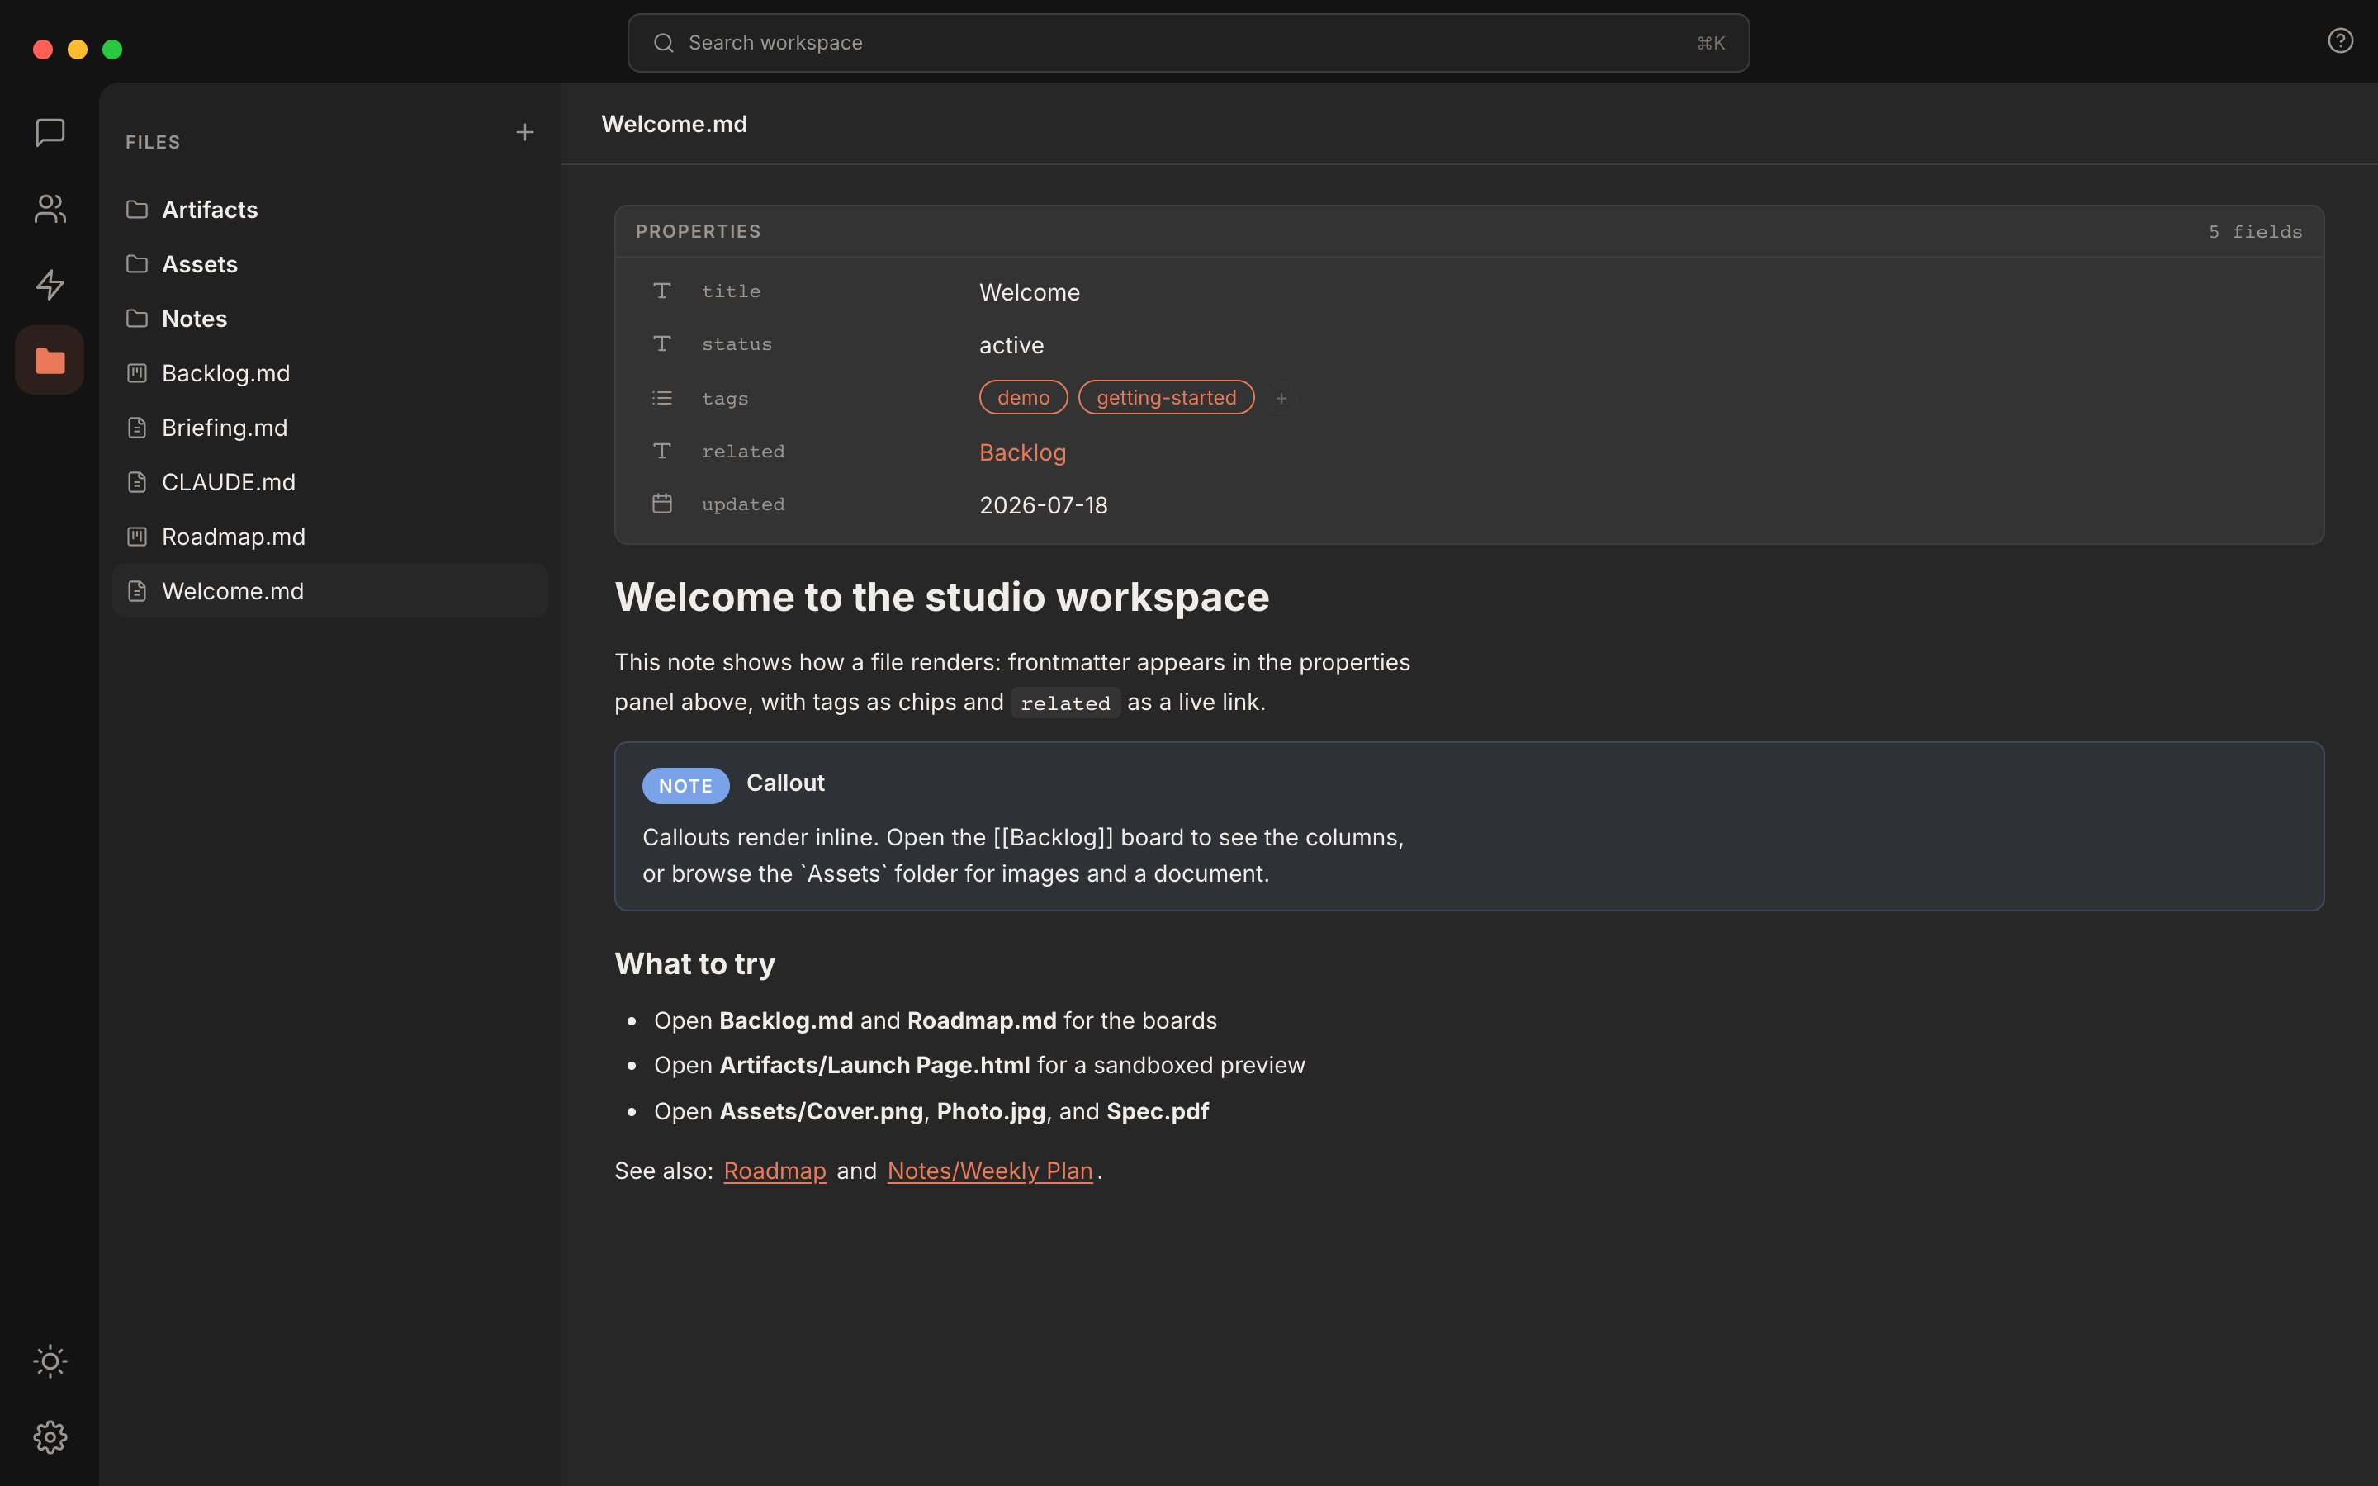Click the PROPERTIES panel header
This screenshot has width=2378, height=1486.
[x=1468, y=231]
